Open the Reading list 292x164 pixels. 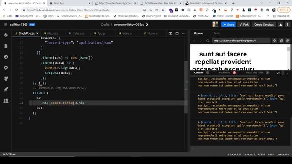coord(281,16)
